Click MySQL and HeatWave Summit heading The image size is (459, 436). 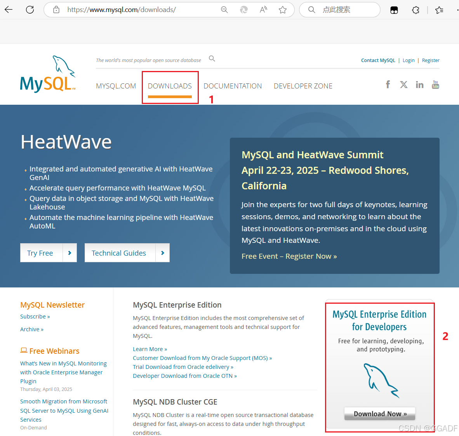(312, 155)
